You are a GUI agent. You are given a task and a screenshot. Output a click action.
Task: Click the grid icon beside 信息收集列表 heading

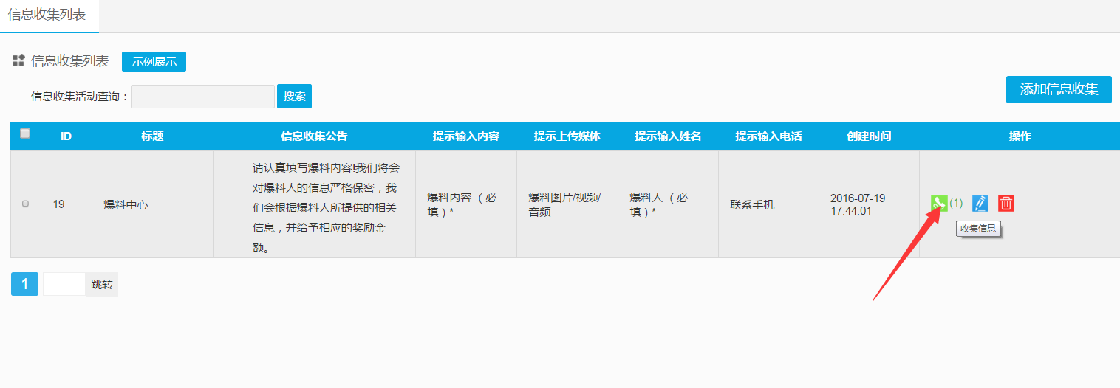click(18, 61)
